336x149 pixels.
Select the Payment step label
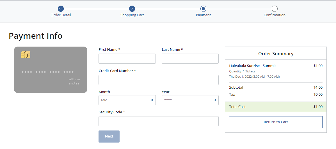(203, 15)
